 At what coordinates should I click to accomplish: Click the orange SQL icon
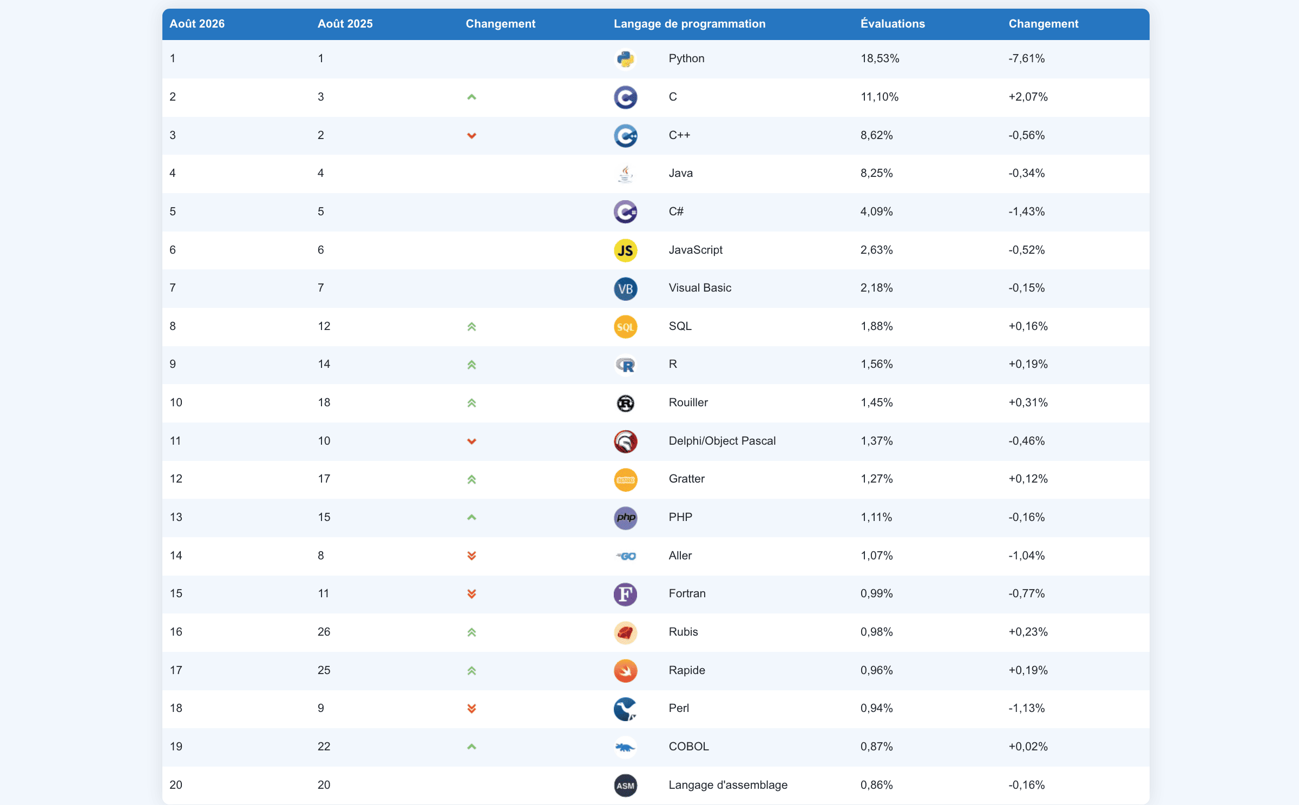[x=625, y=327]
